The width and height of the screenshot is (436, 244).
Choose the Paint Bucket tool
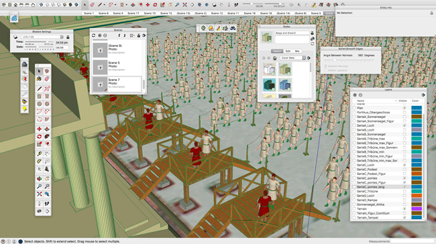[39, 79]
